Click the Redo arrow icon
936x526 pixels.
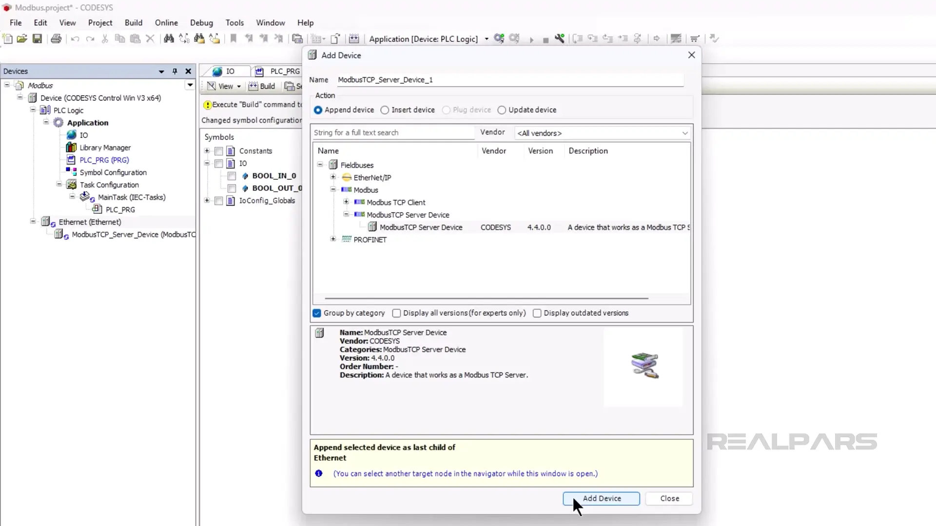[x=90, y=38]
